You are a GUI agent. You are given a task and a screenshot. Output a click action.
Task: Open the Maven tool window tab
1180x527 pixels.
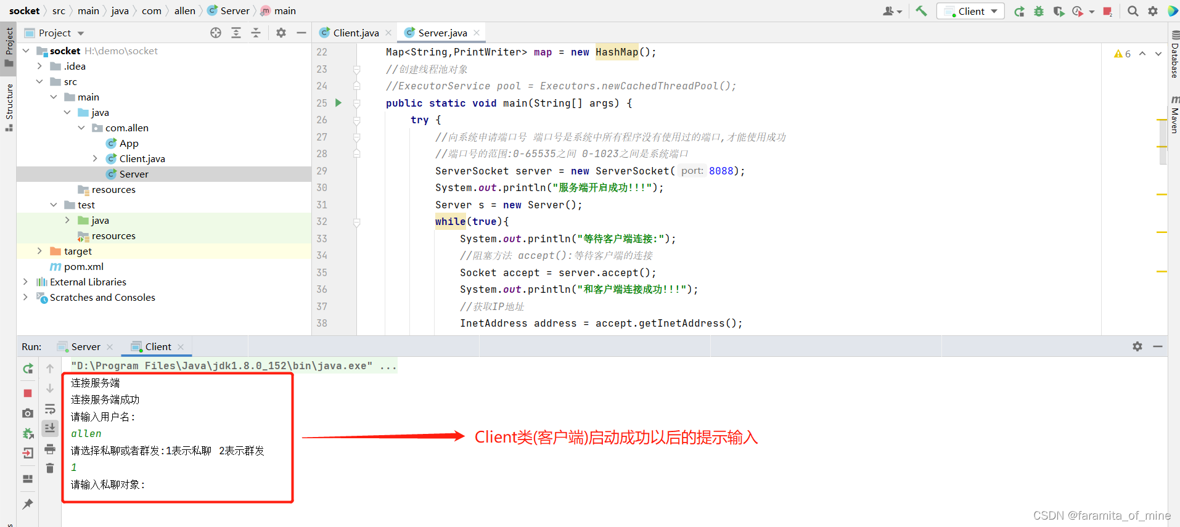click(x=1174, y=115)
